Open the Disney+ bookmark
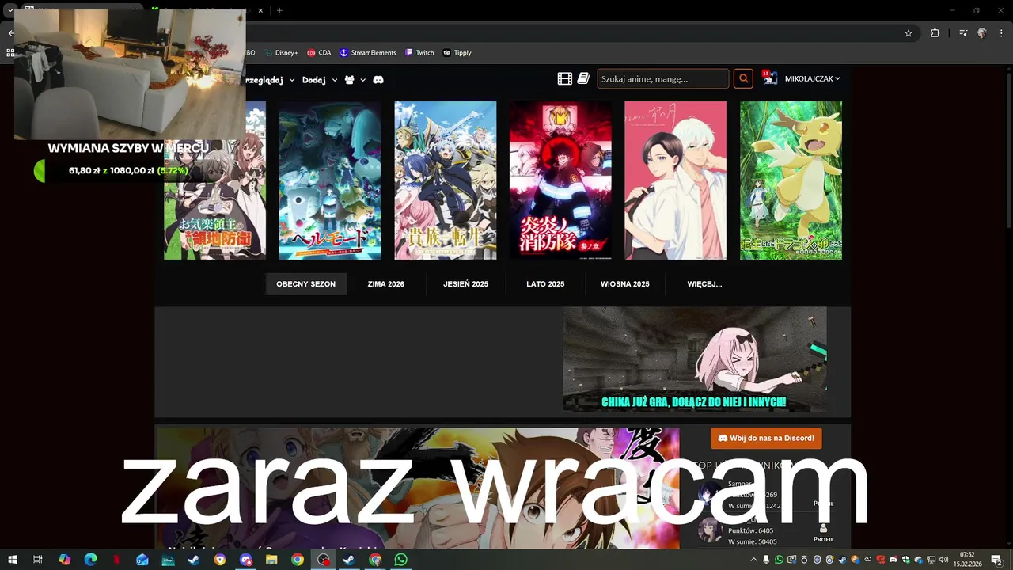This screenshot has width=1013, height=570. click(282, 52)
